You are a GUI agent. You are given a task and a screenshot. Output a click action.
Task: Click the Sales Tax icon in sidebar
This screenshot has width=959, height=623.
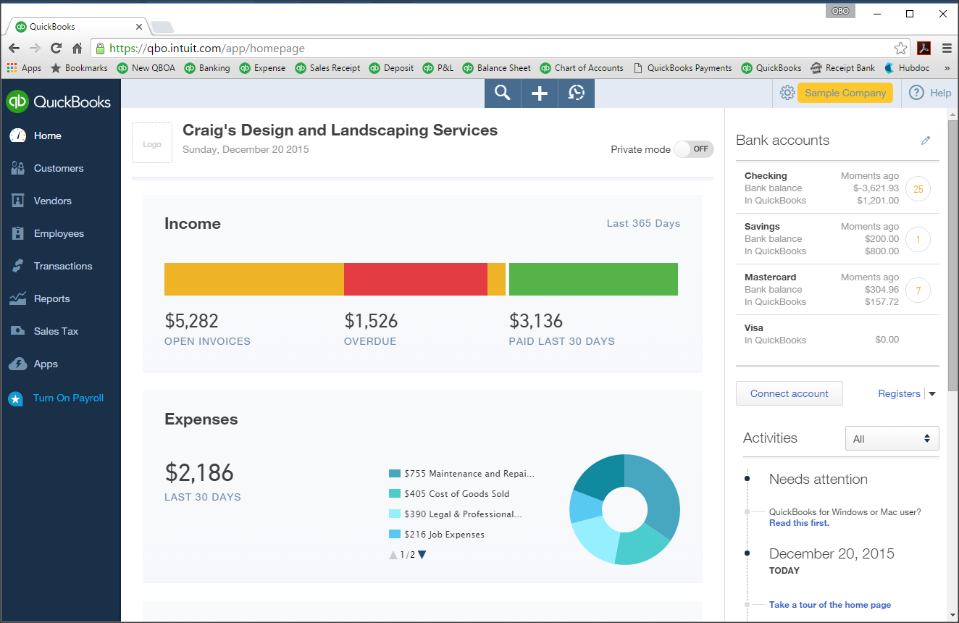[18, 331]
